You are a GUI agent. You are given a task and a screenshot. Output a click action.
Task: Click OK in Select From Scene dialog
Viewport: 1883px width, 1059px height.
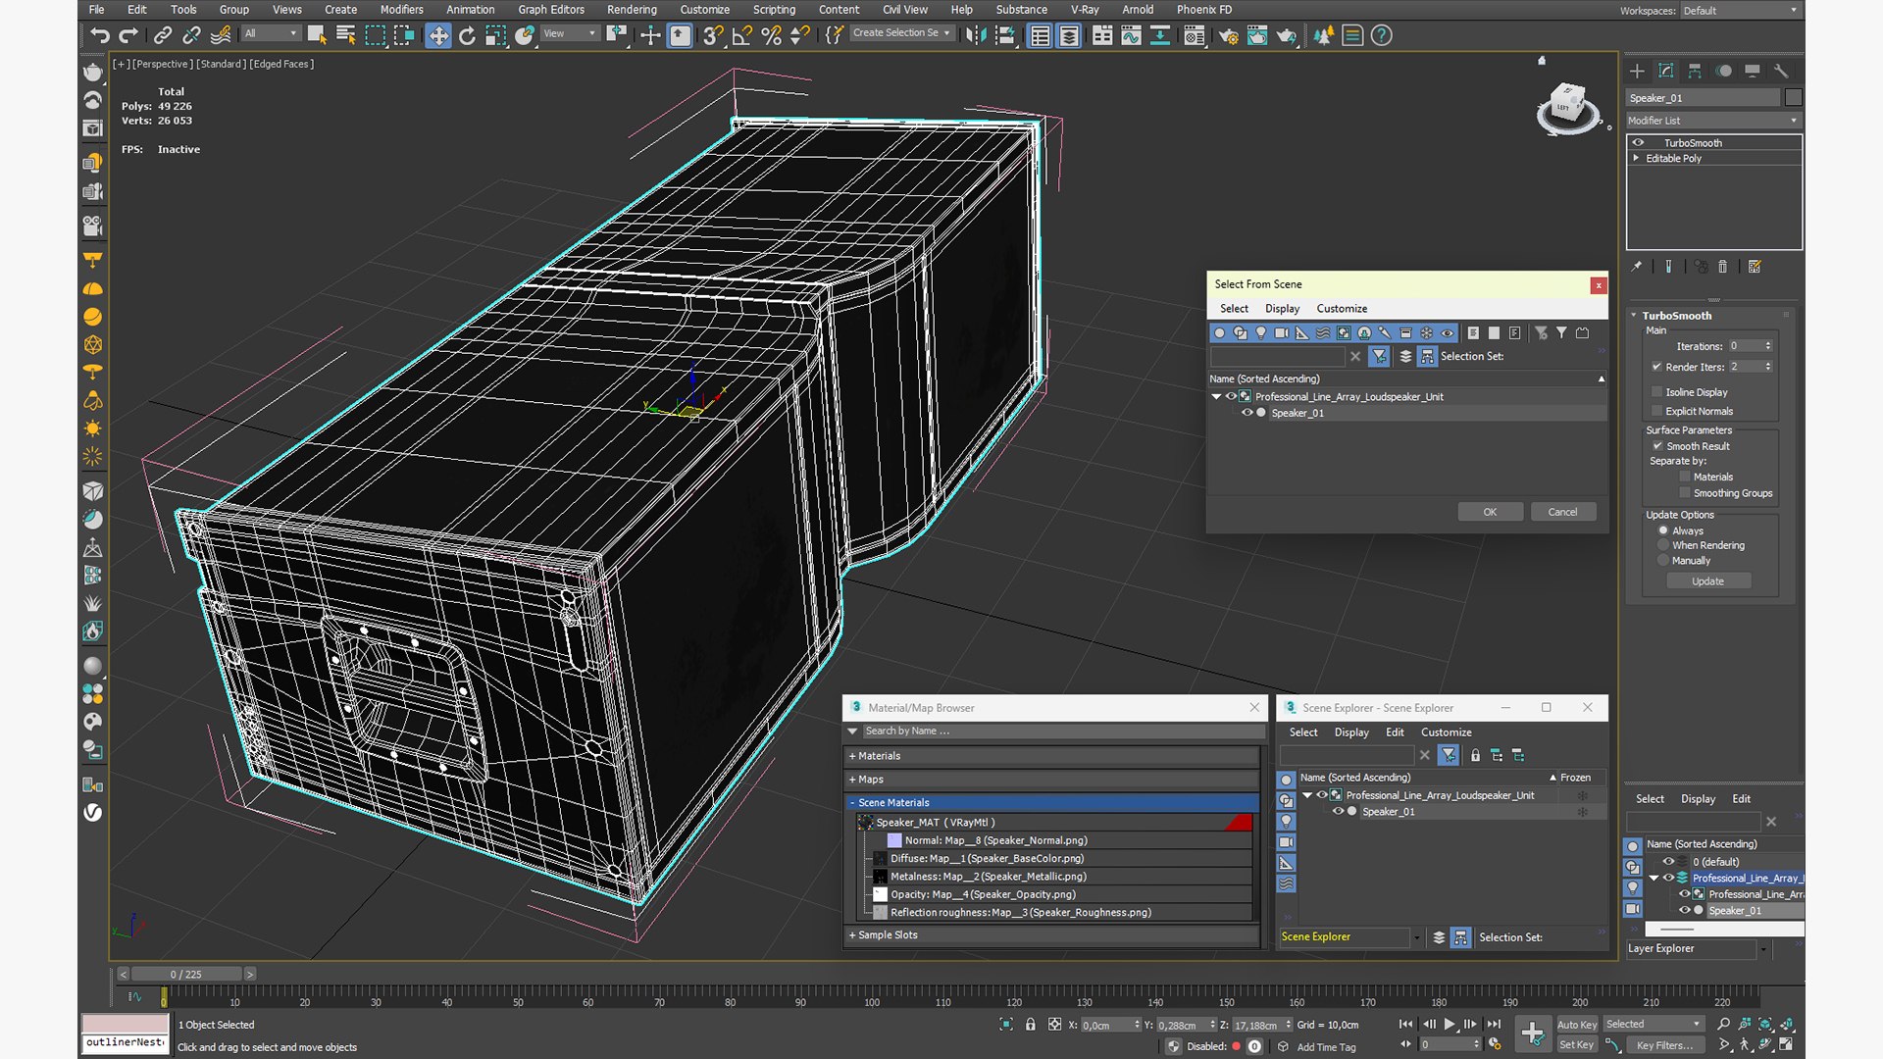1490,512
